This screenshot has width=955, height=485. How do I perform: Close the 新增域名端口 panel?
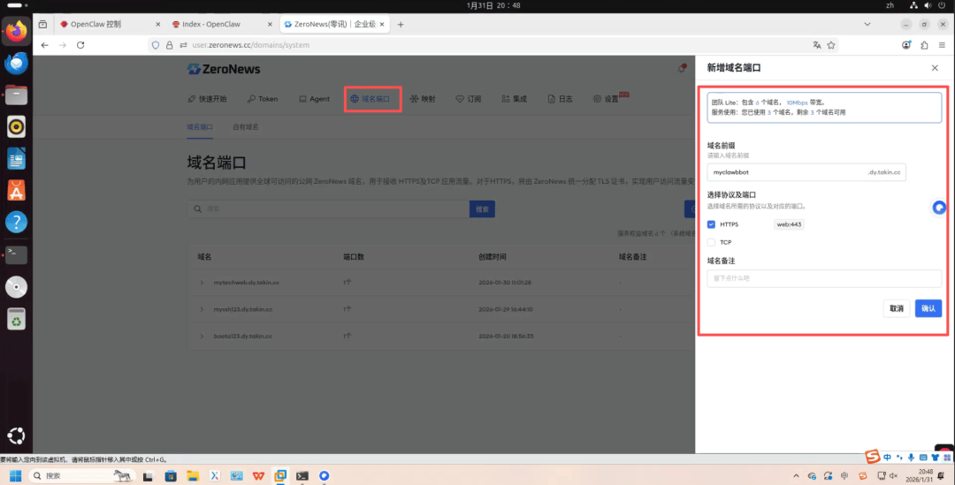pyautogui.click(x=935, y=68)
